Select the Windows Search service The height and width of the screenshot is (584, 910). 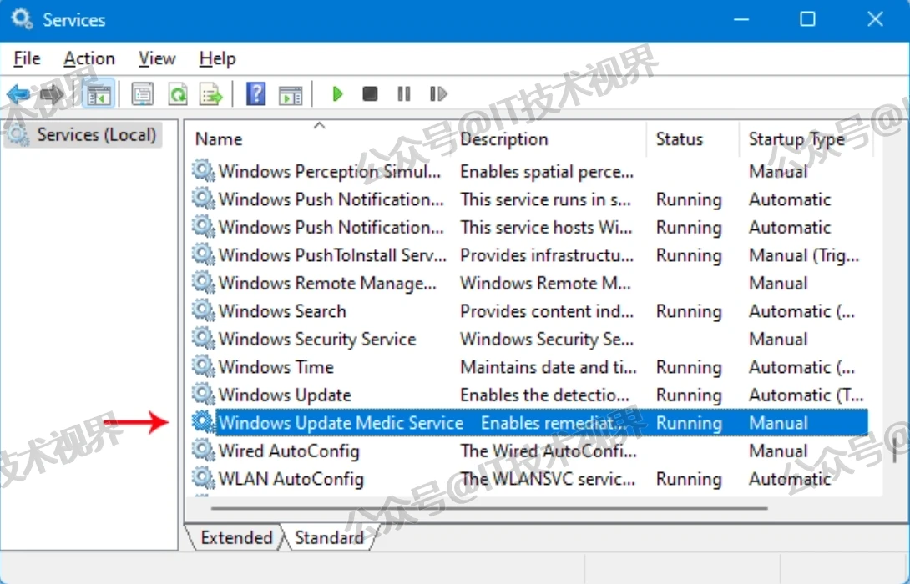pos(282,311)
